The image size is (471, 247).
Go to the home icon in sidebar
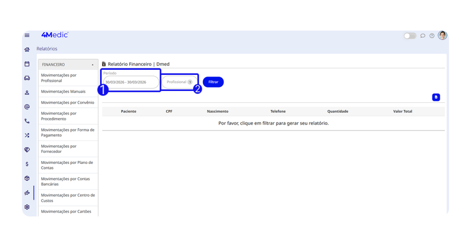click(x=27, y=50)
